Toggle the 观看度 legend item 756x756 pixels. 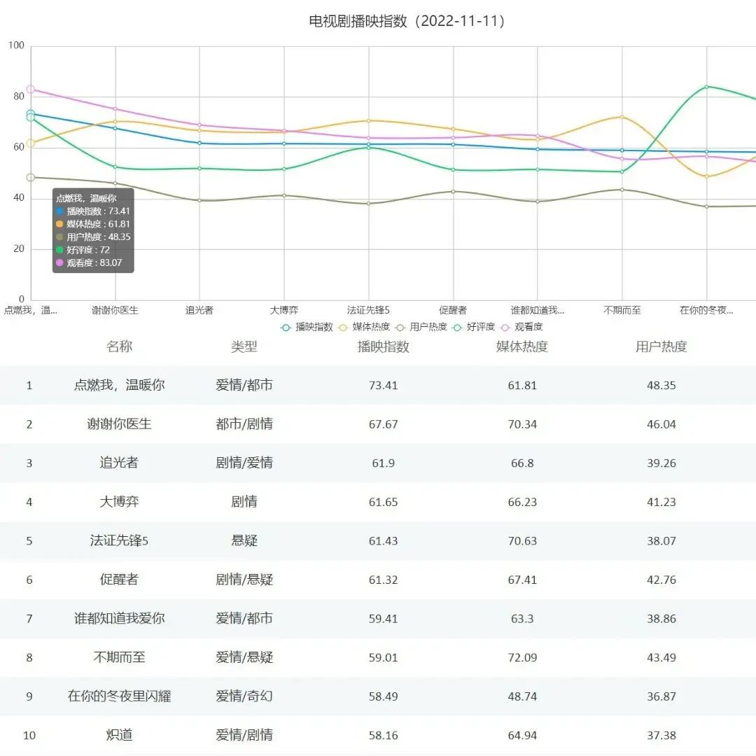[524, 327]
